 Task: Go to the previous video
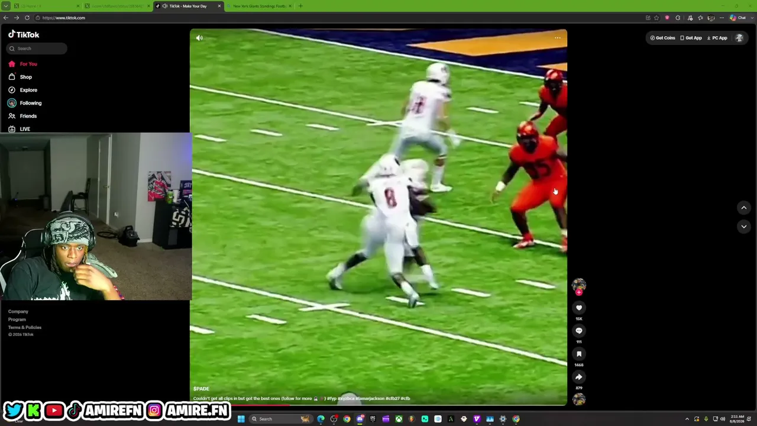[x=744, y=208]
